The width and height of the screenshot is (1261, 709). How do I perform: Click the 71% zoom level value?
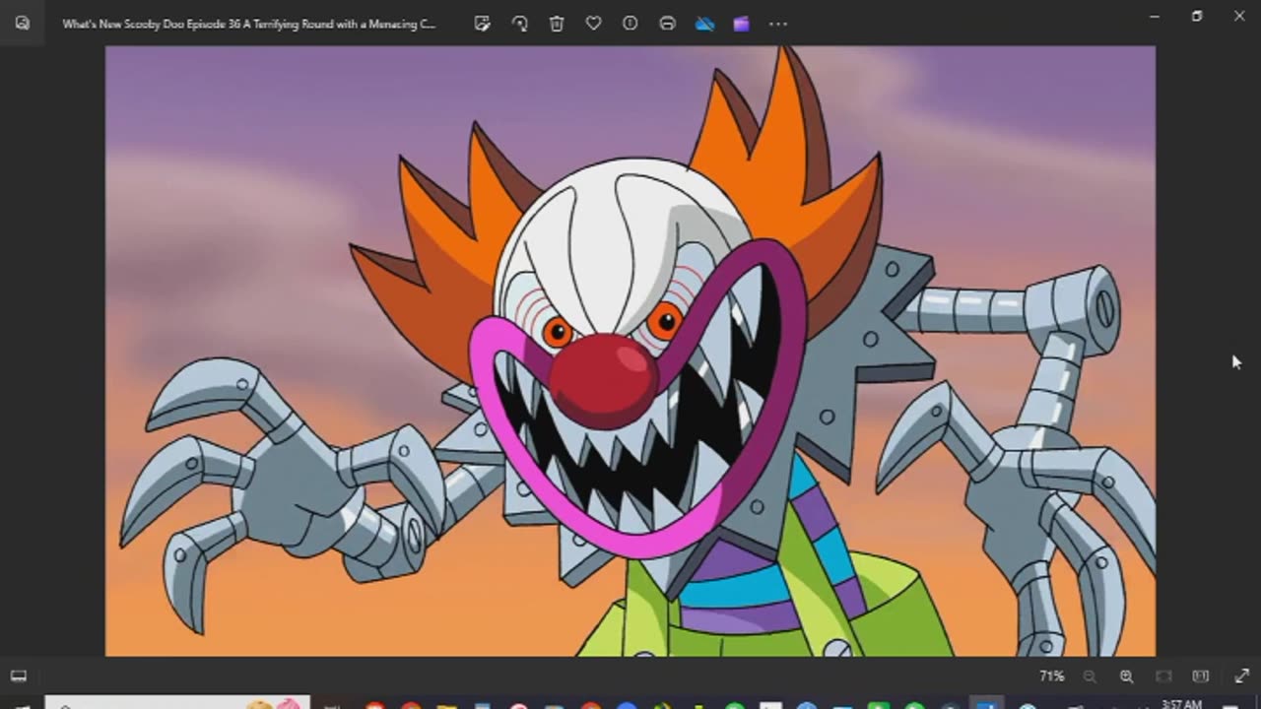(x=1052, y=677)
